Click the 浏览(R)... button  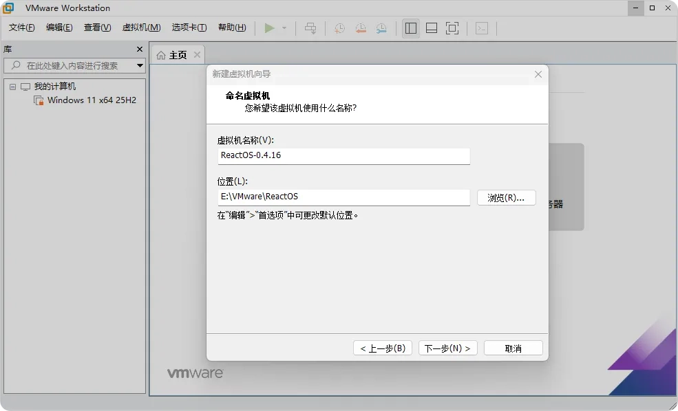(507, 198)
